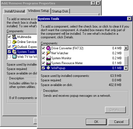The width and height of the screenshot is (133, 129).
Task: Click the 63.9 MB space used value
Action: pos(116,76)
